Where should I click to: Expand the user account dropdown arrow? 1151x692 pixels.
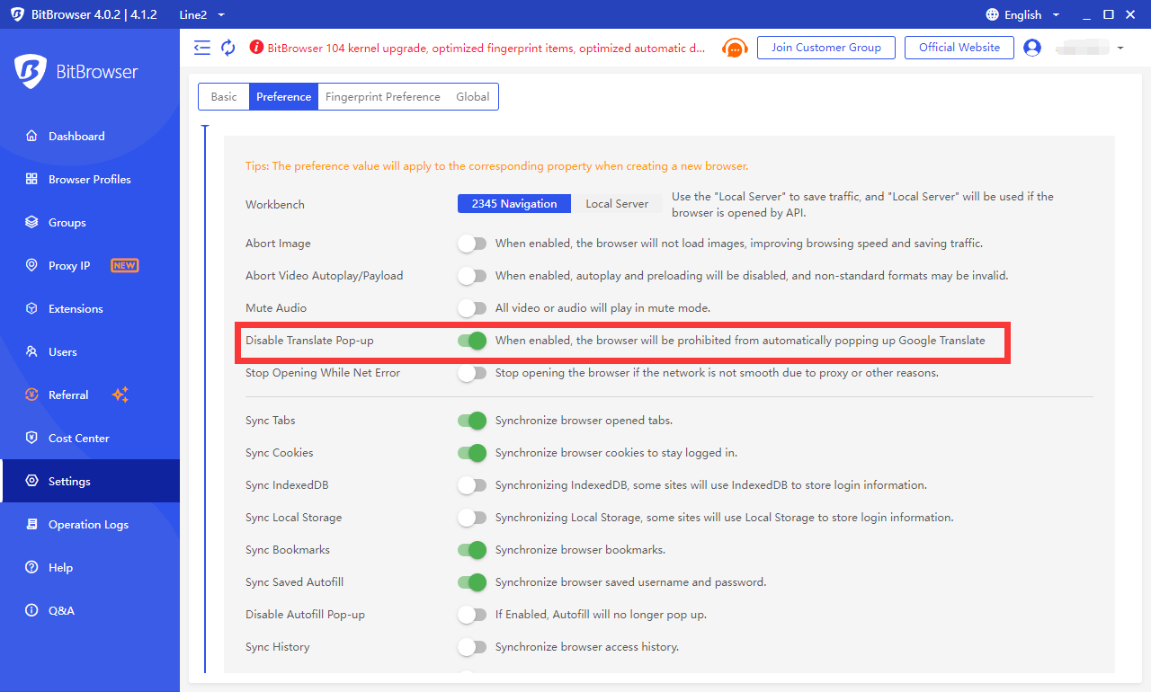pyautogui.click(x=1120, y=48)
